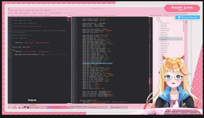
Task: Click highlighted 'apple,ppm-filter-time-constant-ms' line in right editor
Action: tap(97, 64)
